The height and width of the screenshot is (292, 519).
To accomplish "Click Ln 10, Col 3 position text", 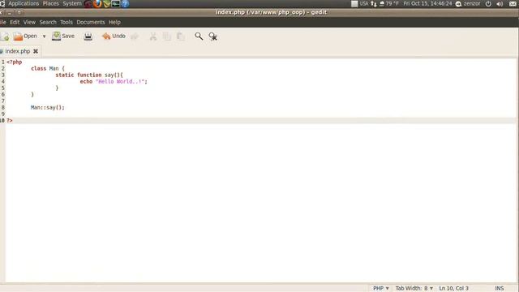I will coord(454,289).
